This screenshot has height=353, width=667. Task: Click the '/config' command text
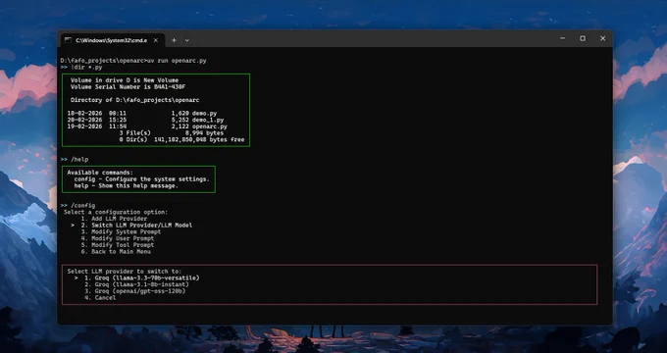(83, 205)
